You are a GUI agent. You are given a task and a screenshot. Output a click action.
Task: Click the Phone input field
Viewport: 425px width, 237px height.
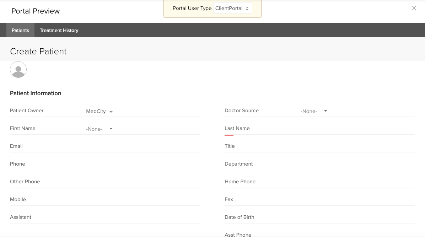pos(142,164)
